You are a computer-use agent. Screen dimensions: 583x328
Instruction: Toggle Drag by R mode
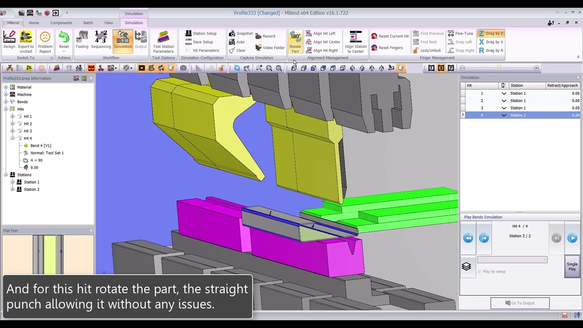(x=491, y=51)
